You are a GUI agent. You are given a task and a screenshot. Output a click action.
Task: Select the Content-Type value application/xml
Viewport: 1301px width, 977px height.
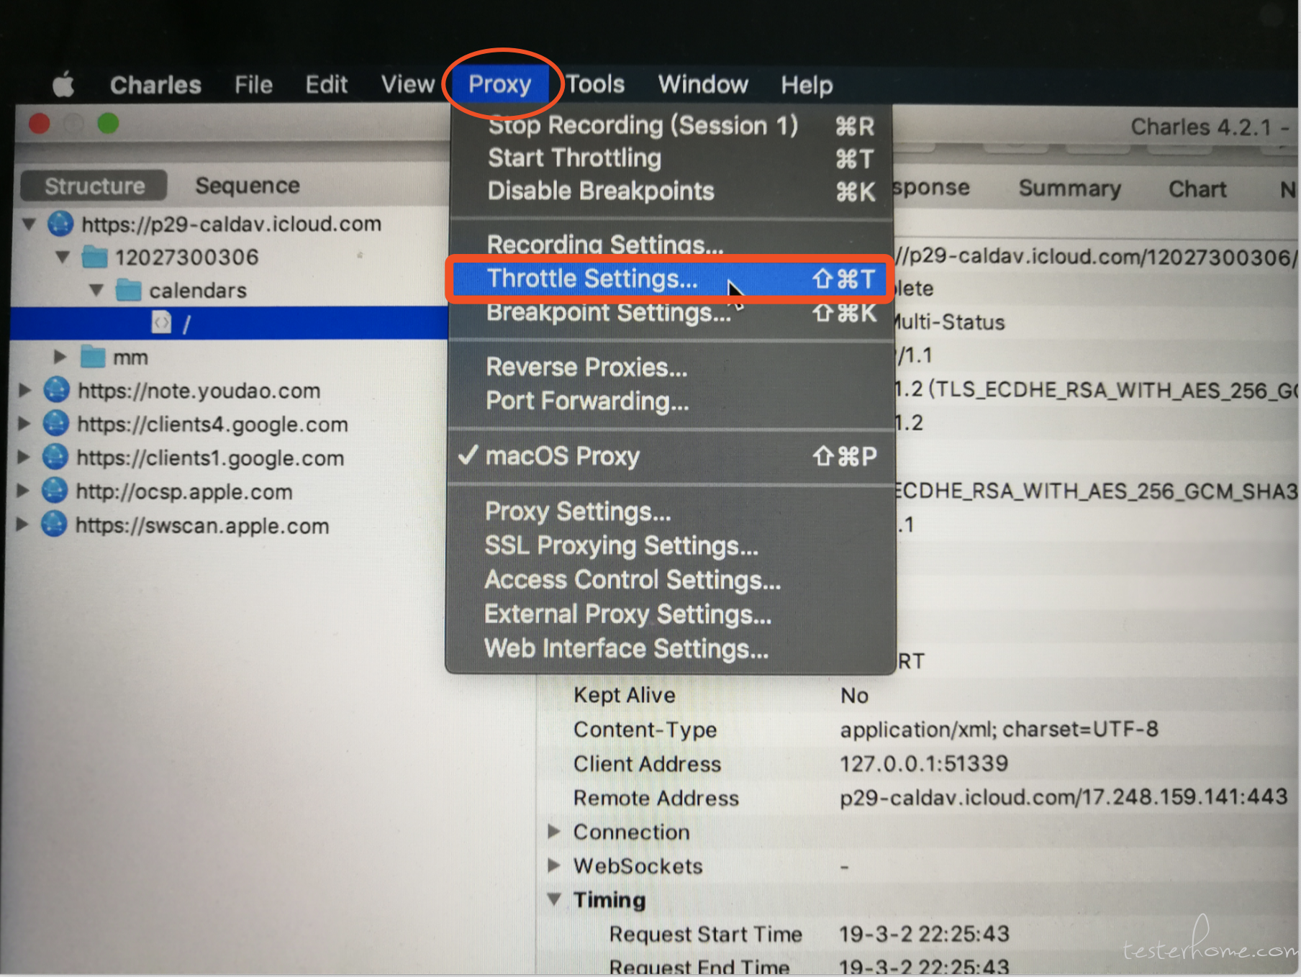pos(999,730)
